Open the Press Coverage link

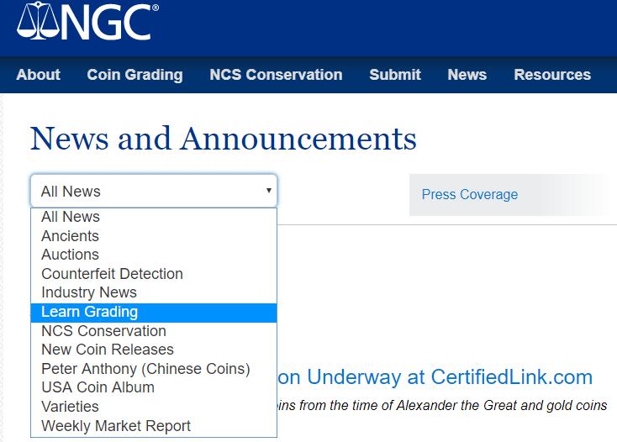pyautogui.click(x=470, y=194)
